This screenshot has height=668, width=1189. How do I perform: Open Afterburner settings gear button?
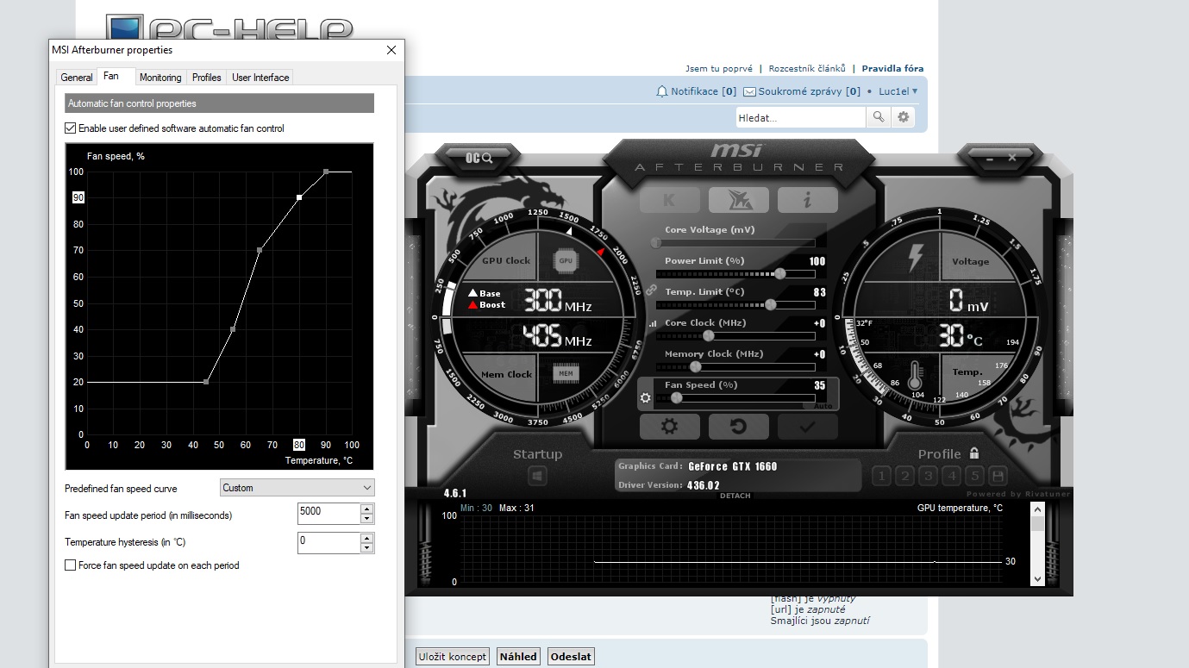click(669, 427)
